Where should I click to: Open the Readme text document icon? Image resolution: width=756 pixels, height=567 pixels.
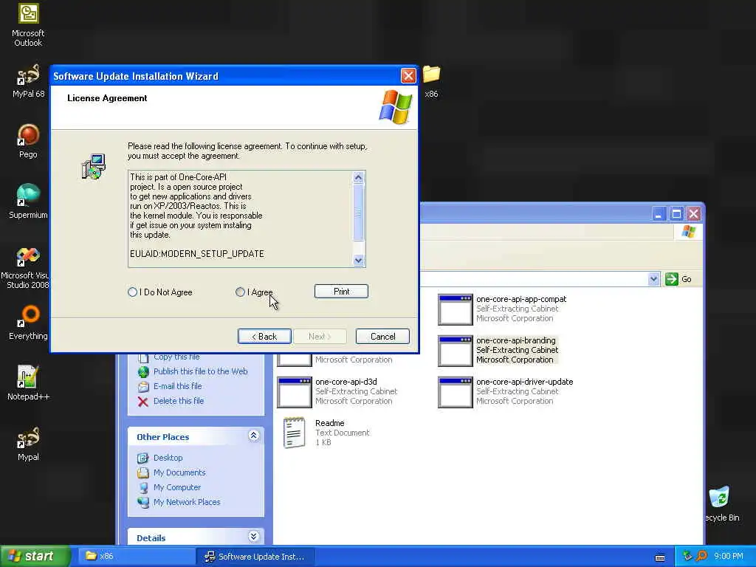point(294,433)
